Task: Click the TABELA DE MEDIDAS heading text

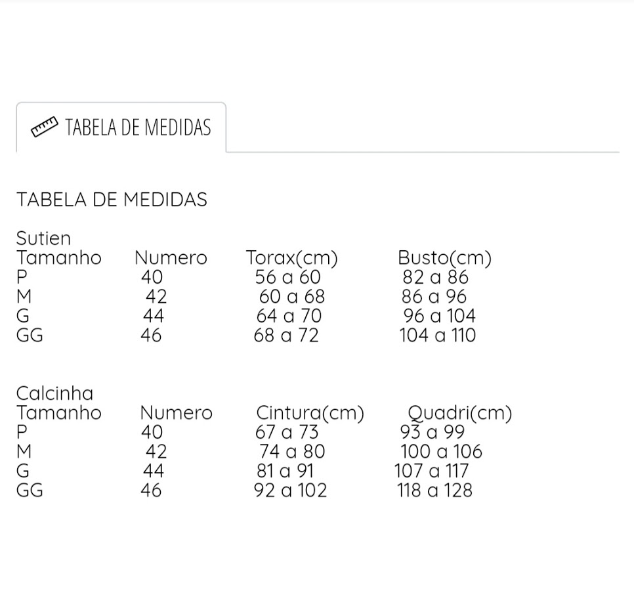Action: 112,200
